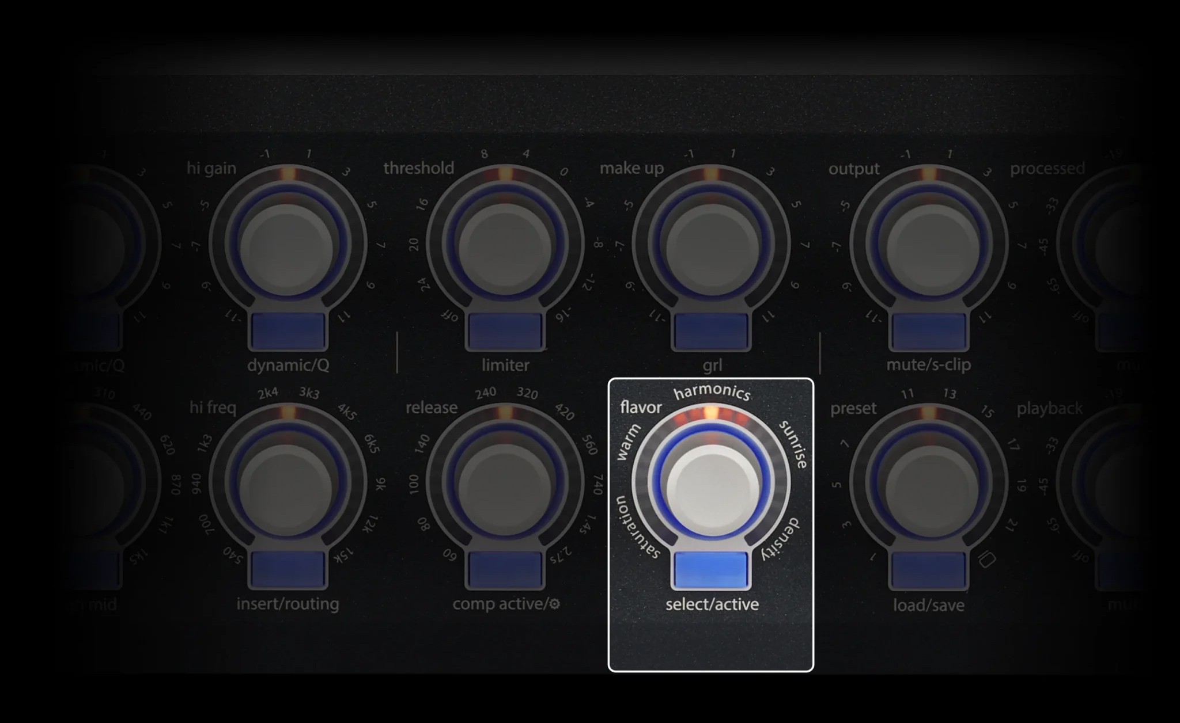Click the flavor harmonics knob

point(712,487)
